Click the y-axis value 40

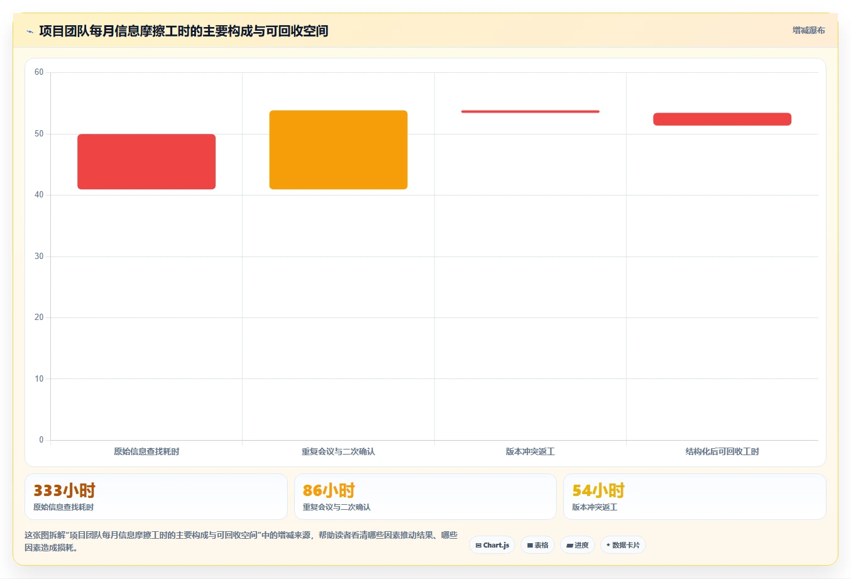click(x=39, y=195)
